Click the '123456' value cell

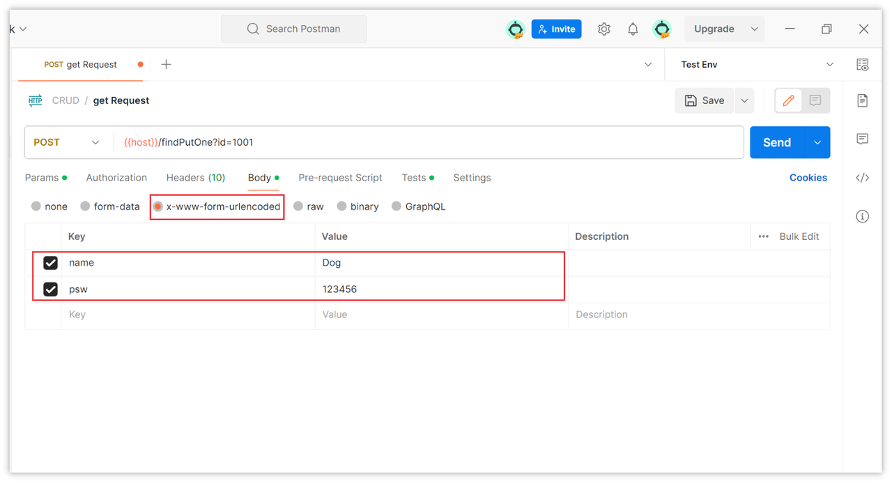(442, 289)
